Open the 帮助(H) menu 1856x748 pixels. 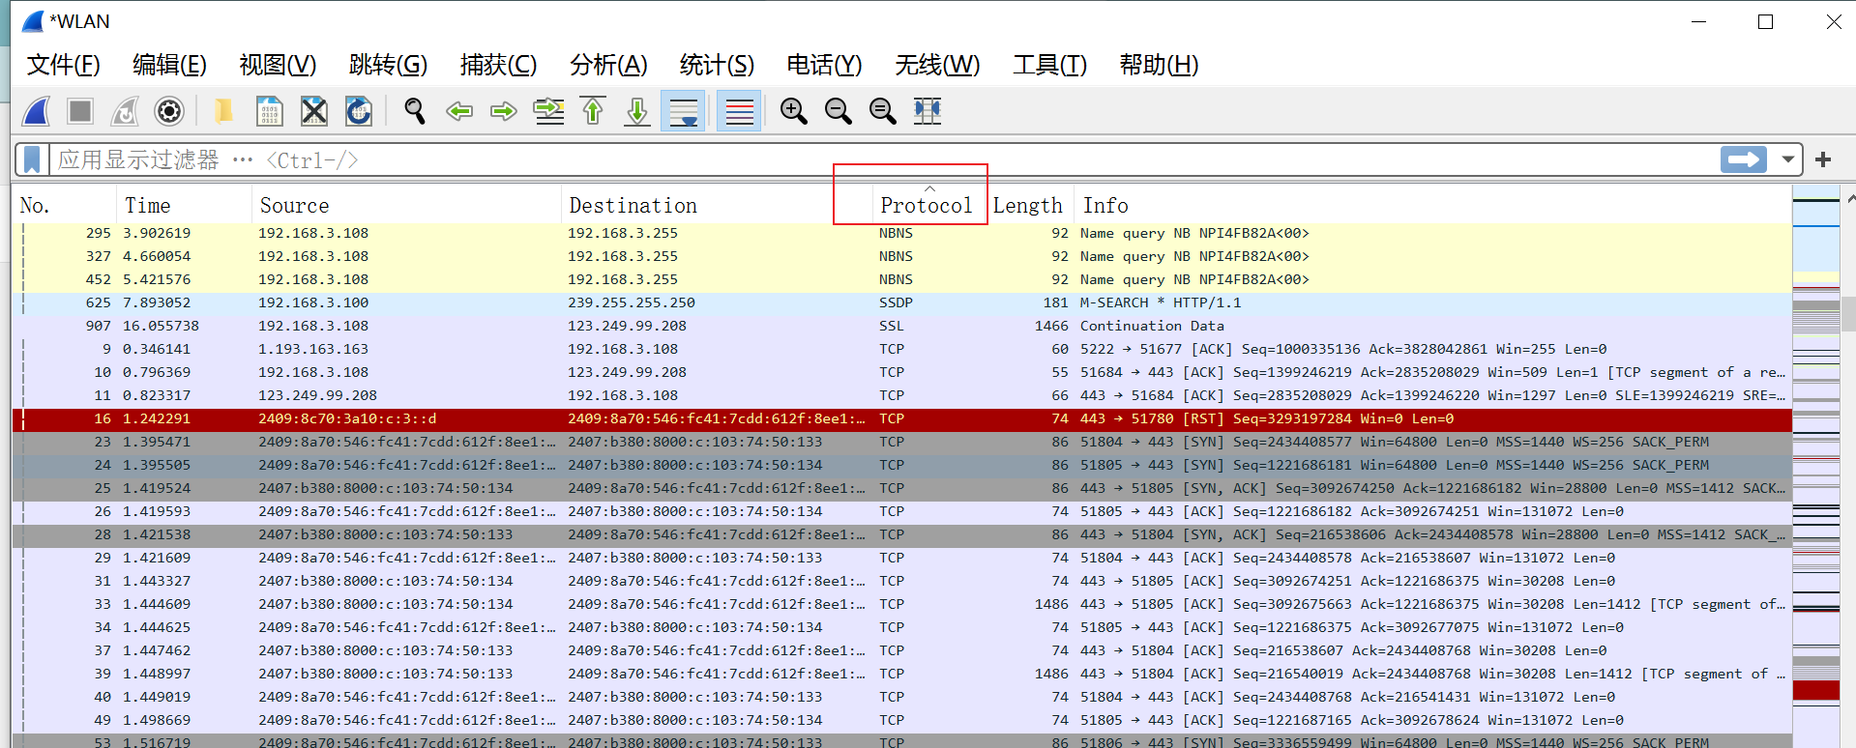1159,65
